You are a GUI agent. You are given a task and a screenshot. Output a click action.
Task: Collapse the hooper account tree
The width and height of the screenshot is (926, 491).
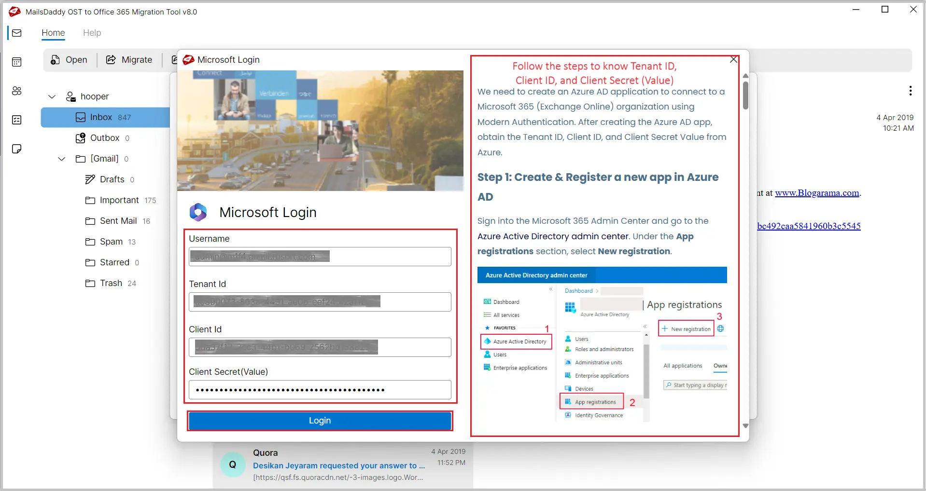click(52, 96)
